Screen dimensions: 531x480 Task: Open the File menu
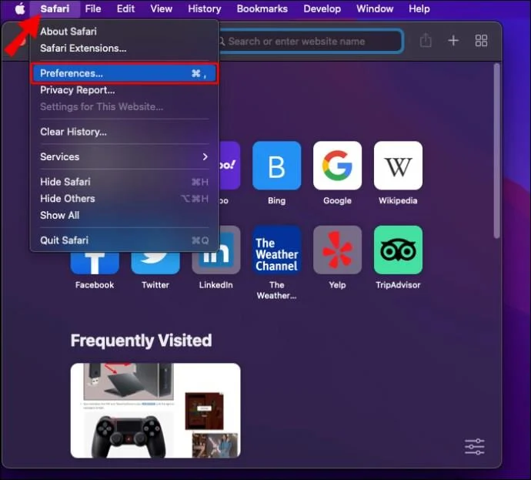pos(93,8)
